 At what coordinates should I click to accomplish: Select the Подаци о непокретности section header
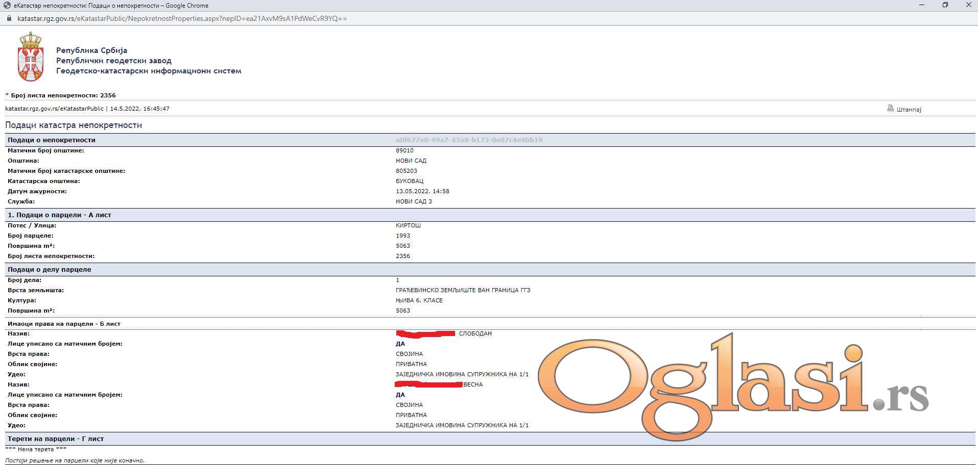[x=52, y=140]
